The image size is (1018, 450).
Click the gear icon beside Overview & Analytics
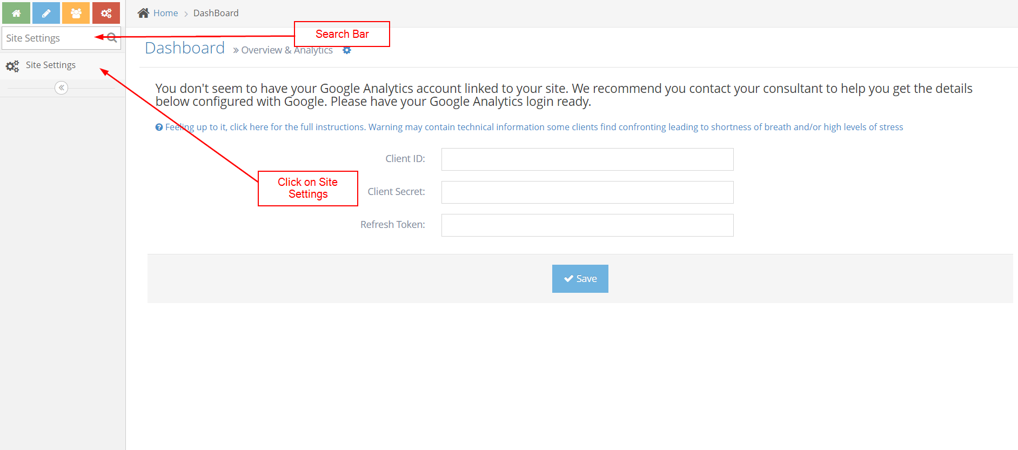pyautogui.click(x=347, y=50)
